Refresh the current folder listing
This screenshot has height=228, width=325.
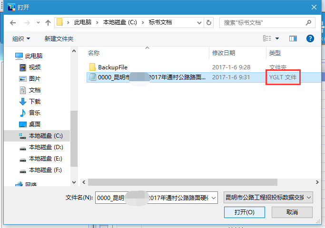[209, 22]
